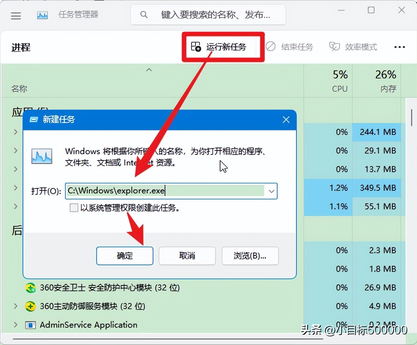Expand the 360主动防御服务模块 process entry
Viewport: 417px width, 345px height.
15,306
